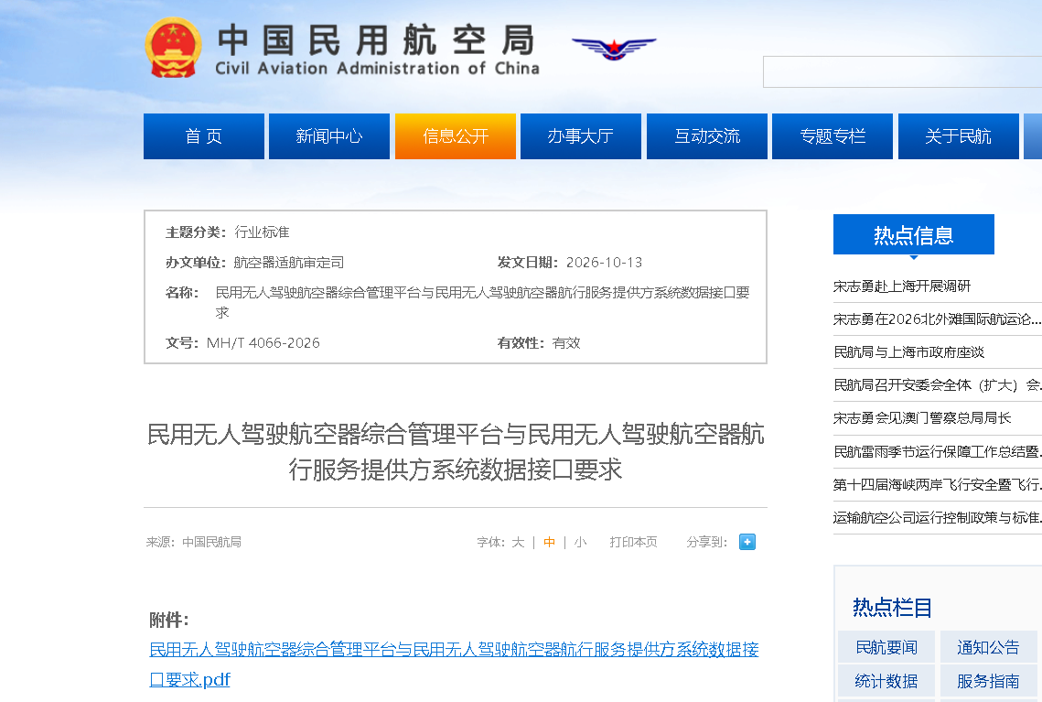Open the 专题专栏 navigation tab
Image resolution: width=1042 pixels, height=702 pixels.
click(833, 136)
